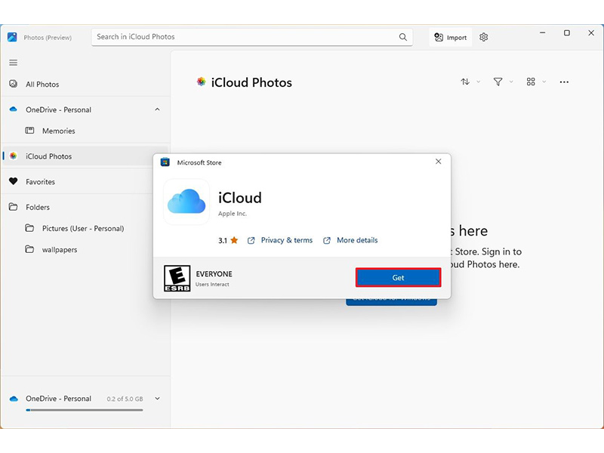Click the filter funnel icon

tap(498, 82)
